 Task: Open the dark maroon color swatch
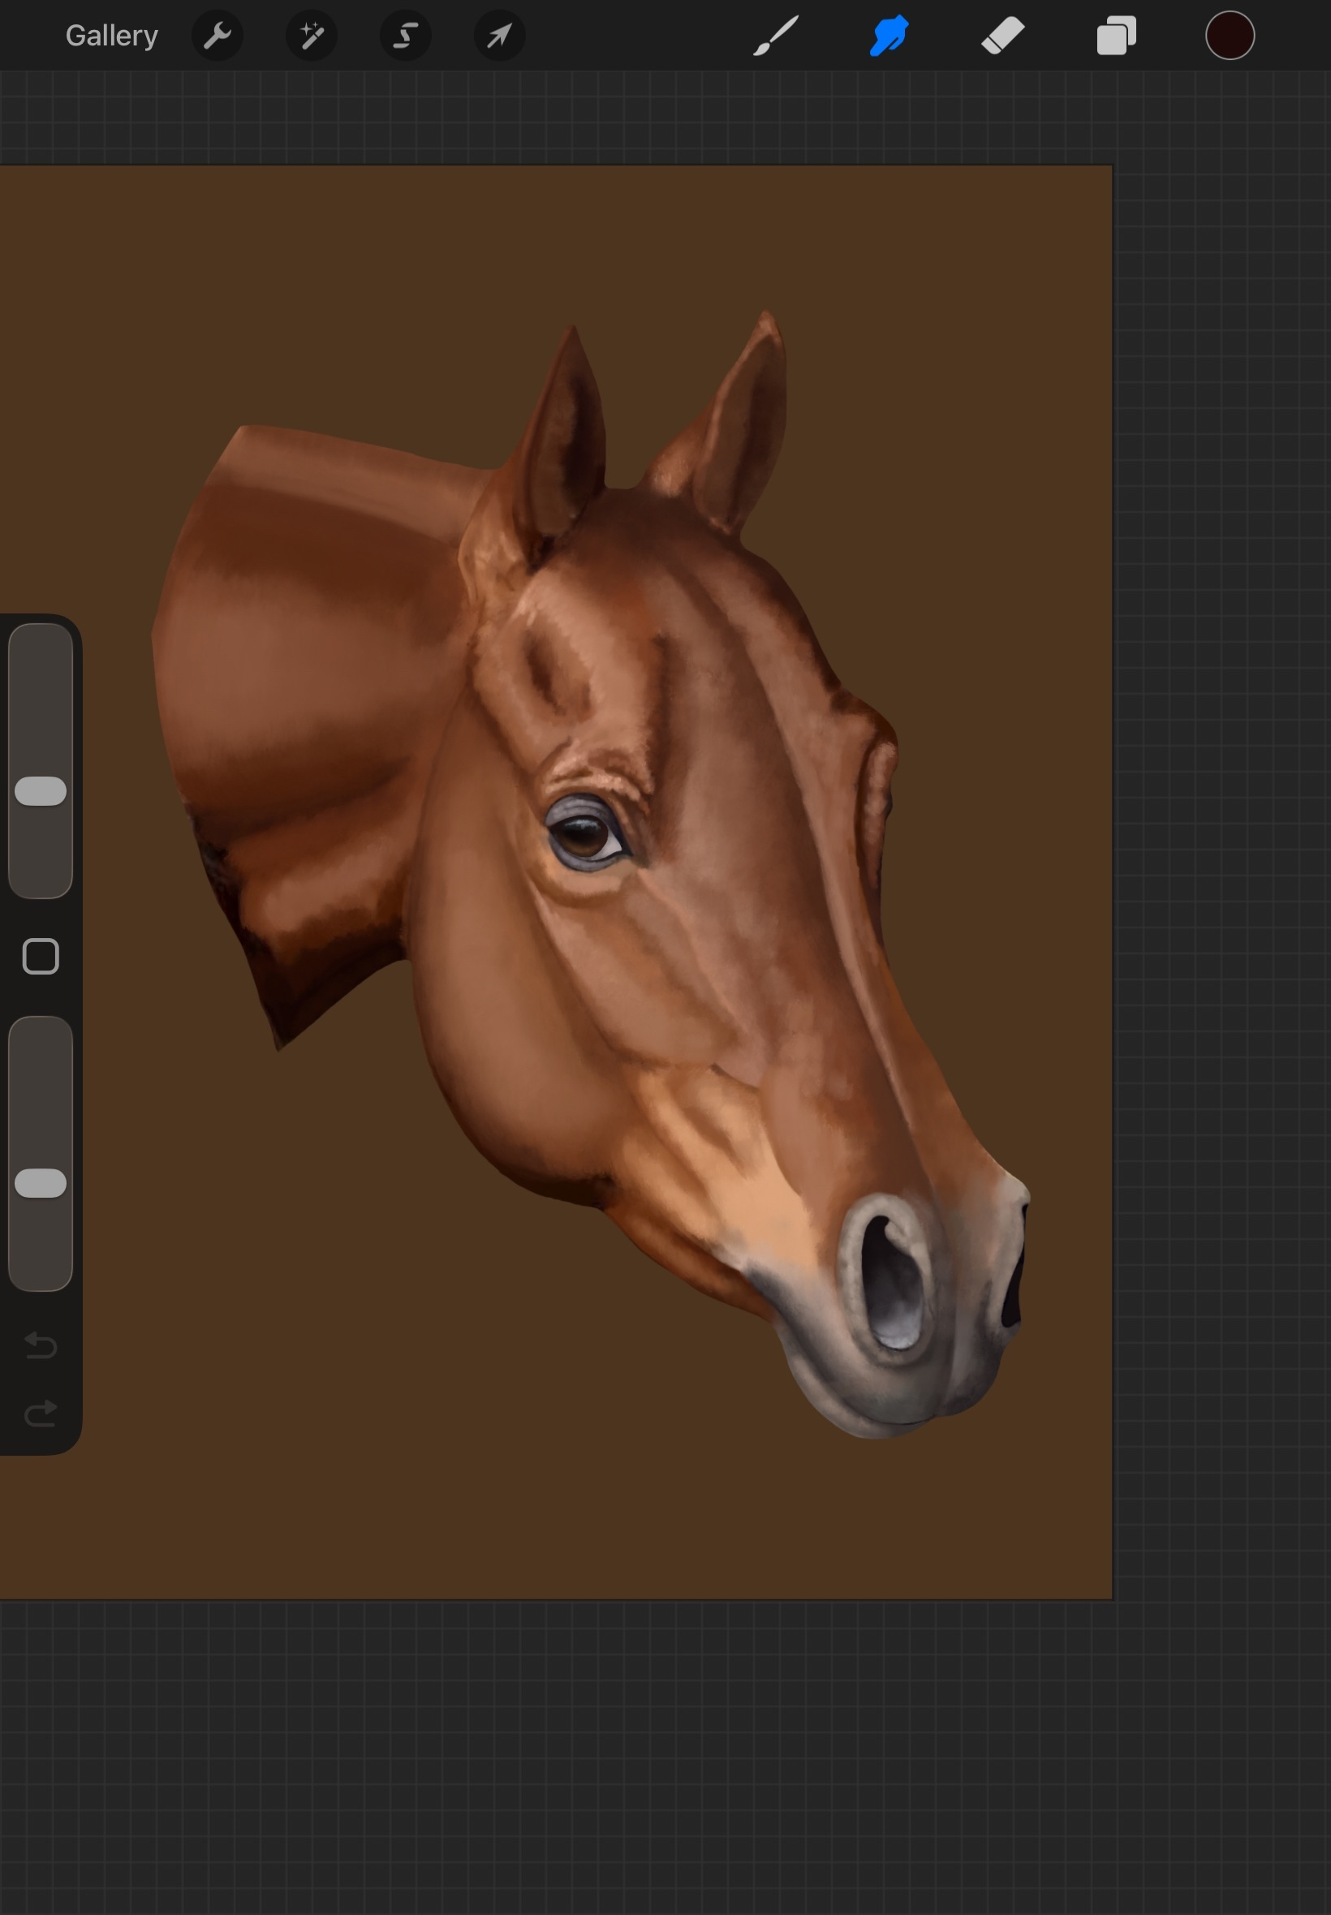(1230, 36)
